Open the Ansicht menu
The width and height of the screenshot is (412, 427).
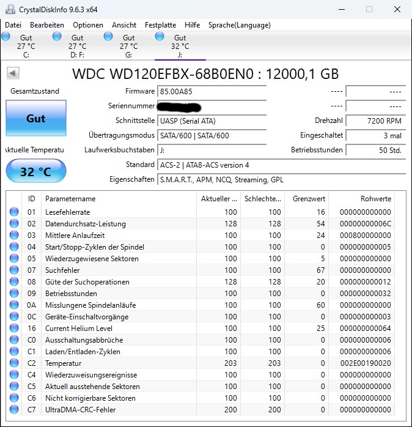124,25
